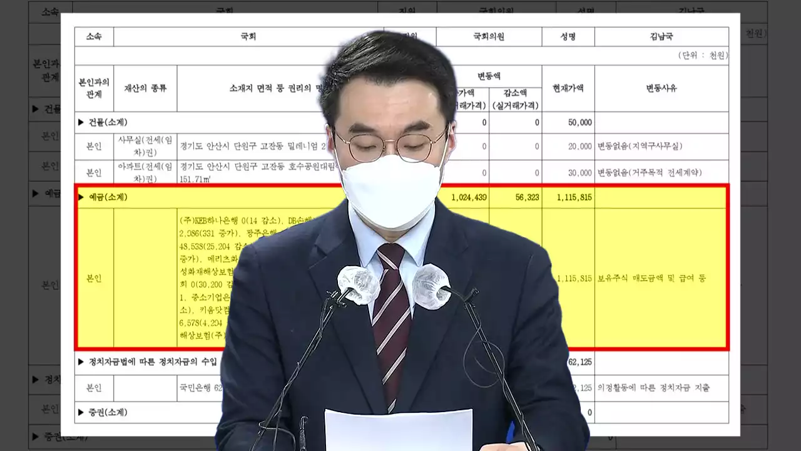
Task: Select the 20,000 current value cell
Action: [580, 146]
